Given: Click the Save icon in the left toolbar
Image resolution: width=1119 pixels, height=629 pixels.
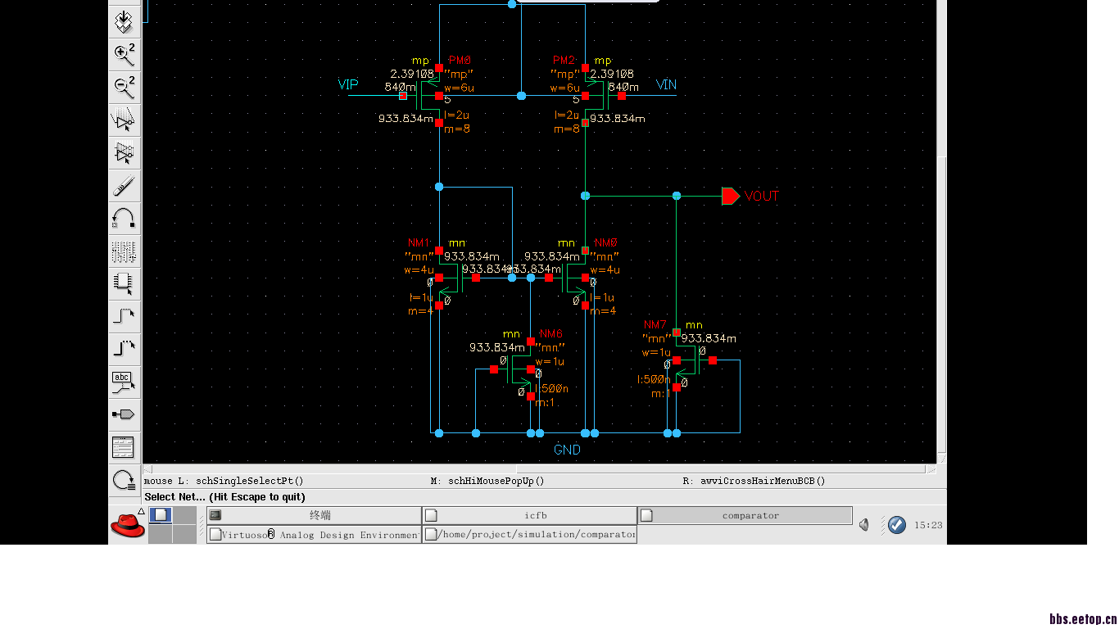Looking at the screenshot, I should click(x=124, y=21).
